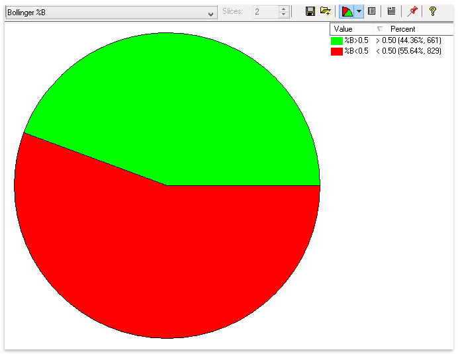The width and height of the screenshot is (458, 354).
Task: Expand the pie chart type dropdown arrow
Action: (359, 12)
